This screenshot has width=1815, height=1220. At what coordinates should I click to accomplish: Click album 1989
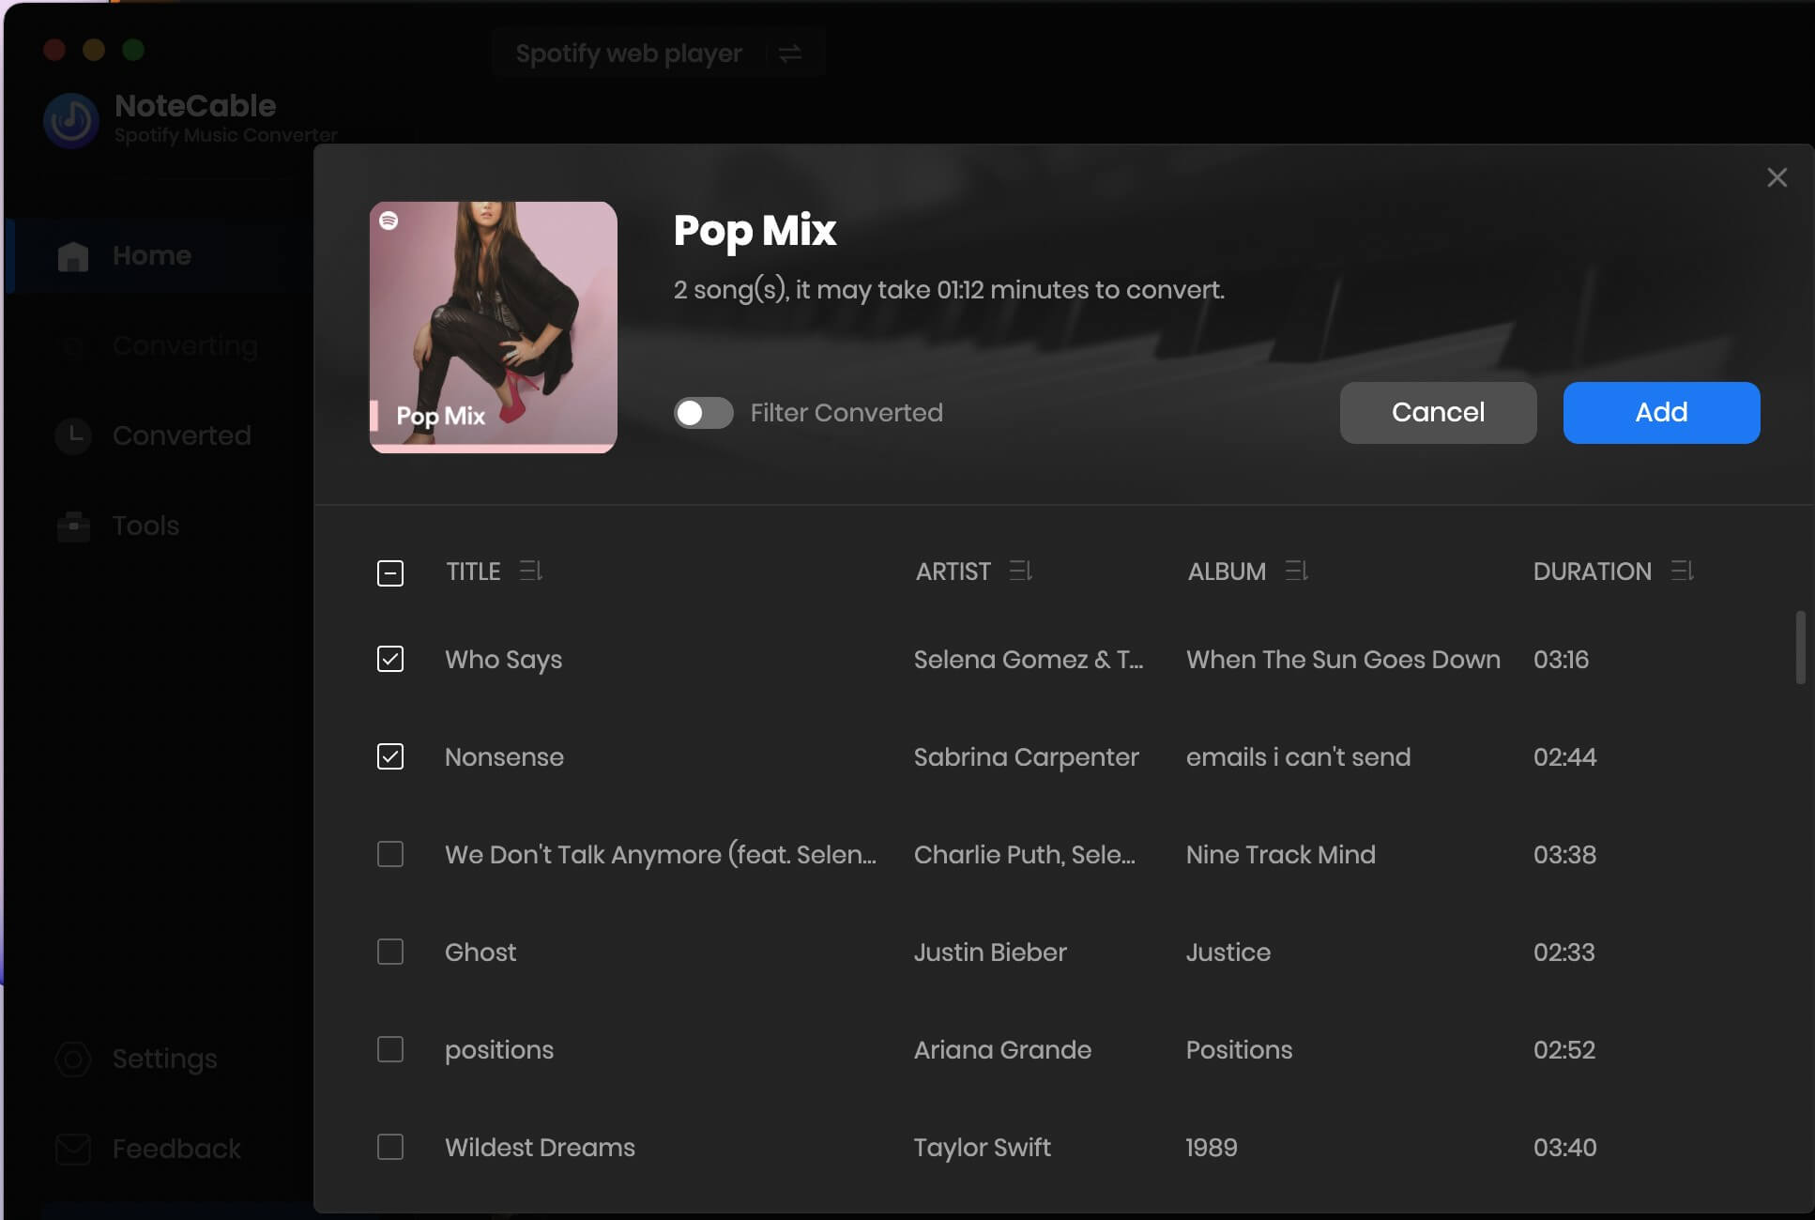1211,1148
